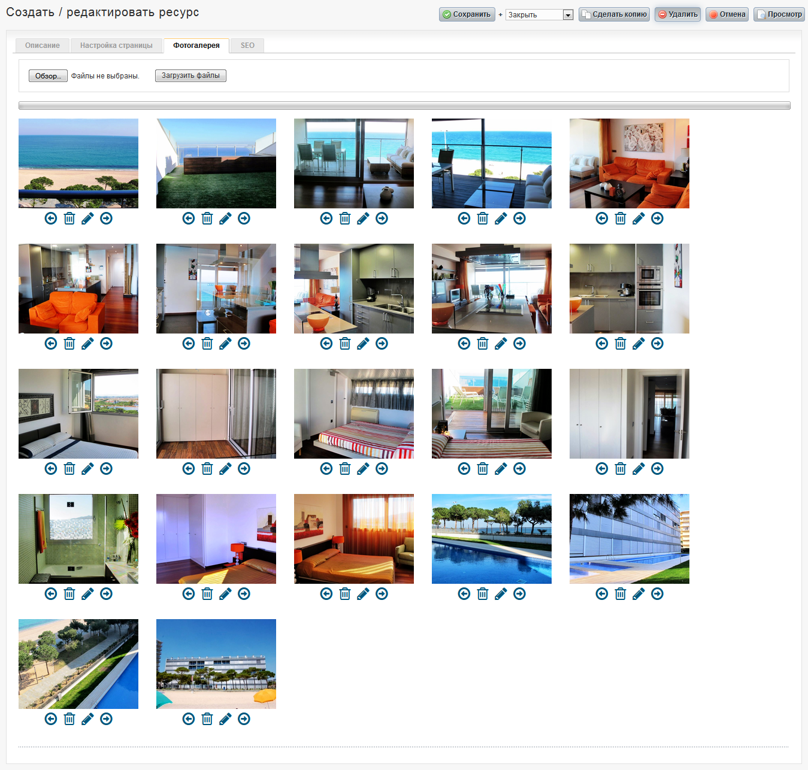Move the orange curtain bedroom photo right
The image size is (808, 770).
coord(382,594)
